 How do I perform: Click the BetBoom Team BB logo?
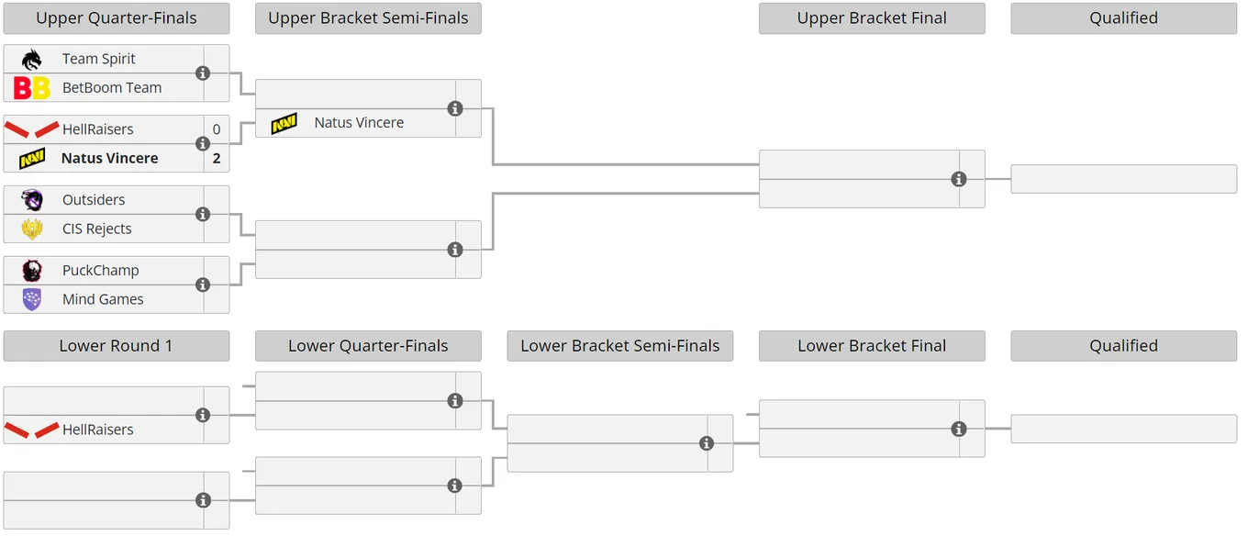tap(32, 88)
